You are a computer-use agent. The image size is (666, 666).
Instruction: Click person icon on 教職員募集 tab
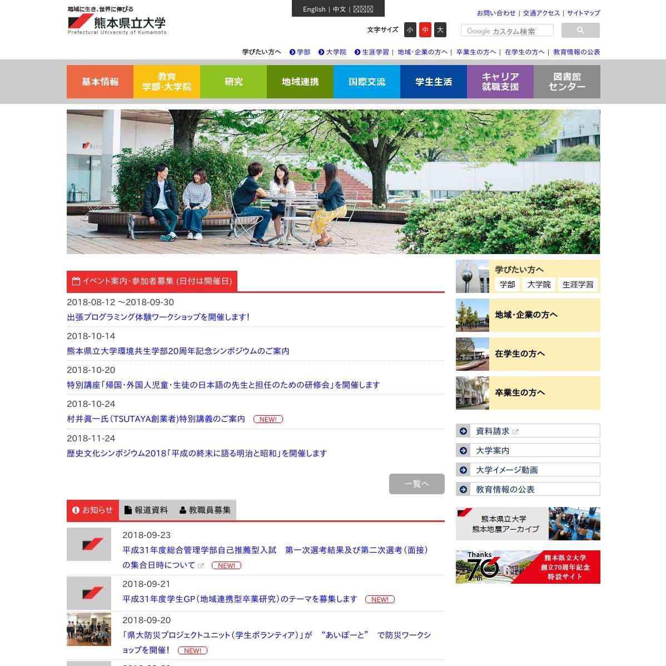(183, 510)
